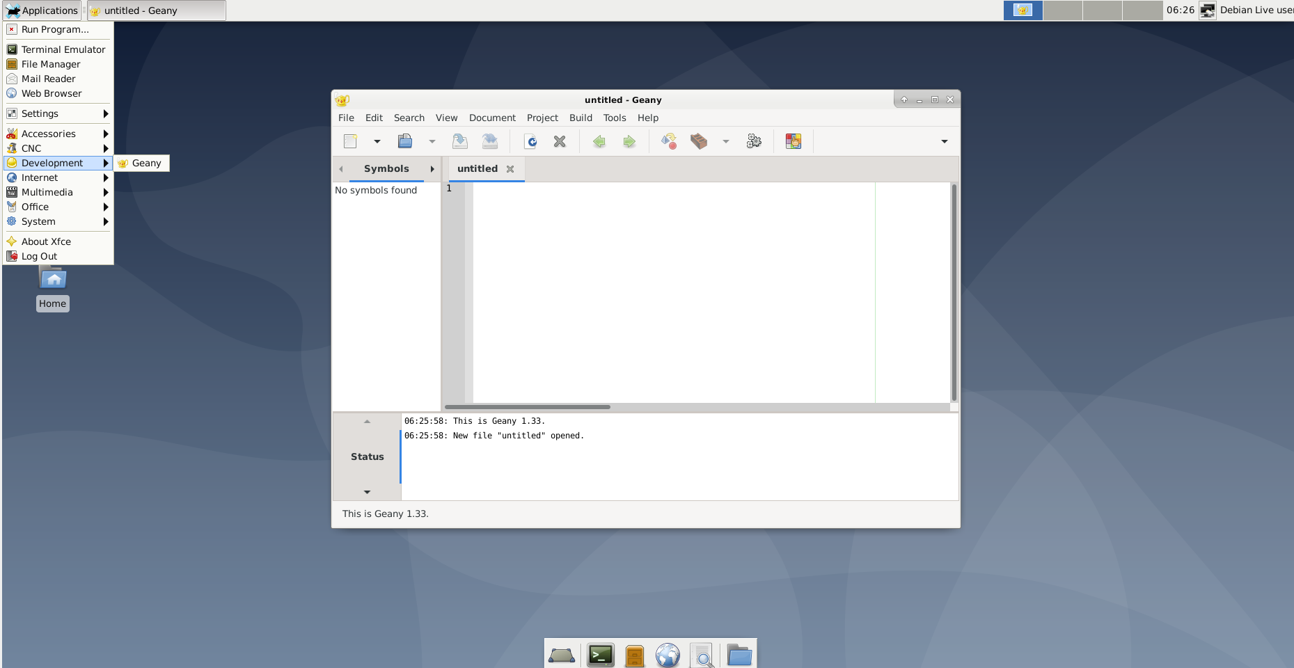1294x668 pixels.
Task: Open Mail Reader from menu
Action: [58, 79]
